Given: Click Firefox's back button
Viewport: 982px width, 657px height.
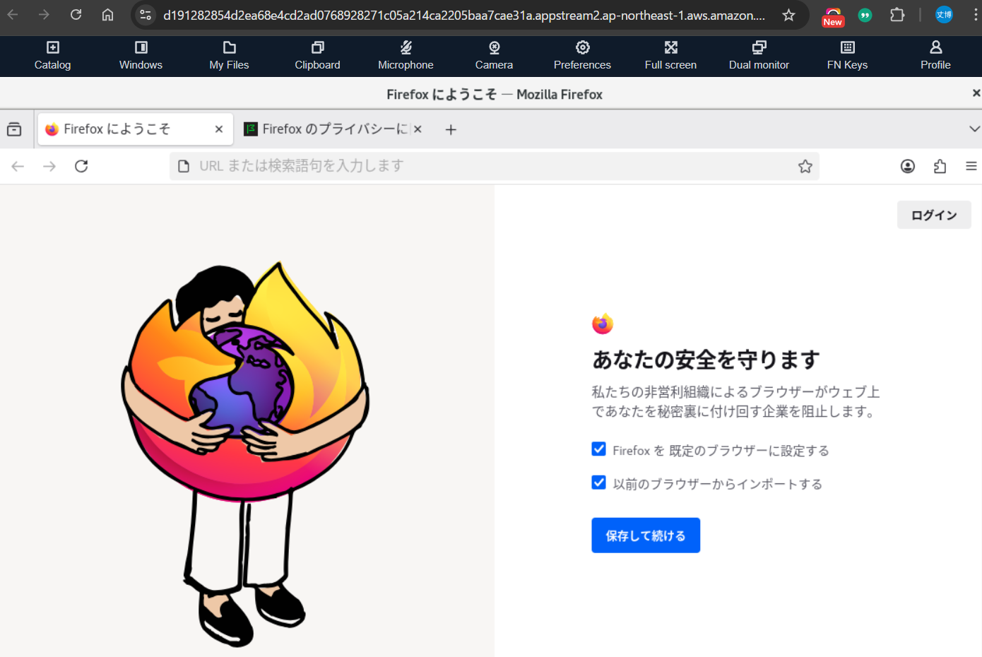Looking at the screenshot, I should pos(18,166).
